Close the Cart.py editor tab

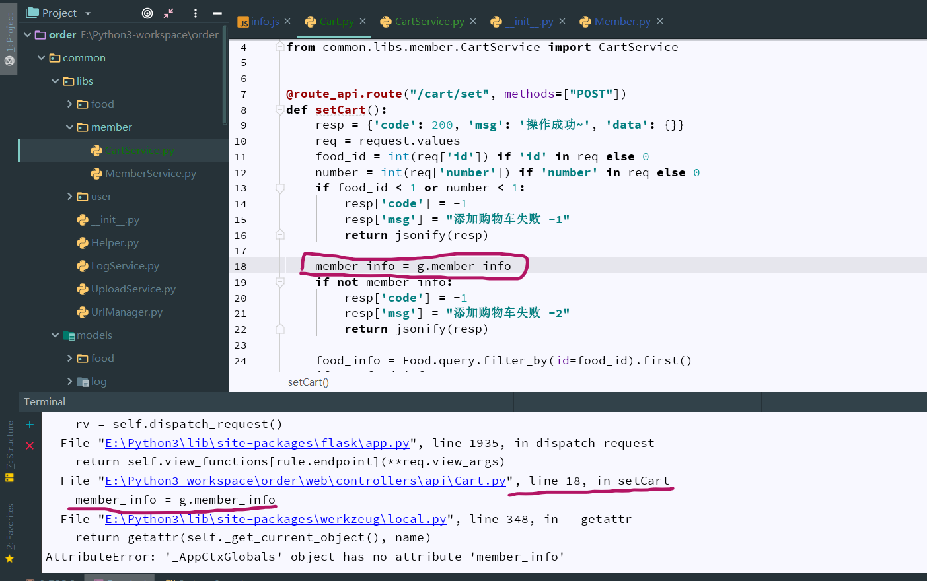click(x=363, y=21)
